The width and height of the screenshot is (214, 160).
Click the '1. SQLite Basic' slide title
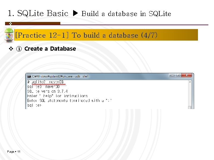tap(38, 13)
